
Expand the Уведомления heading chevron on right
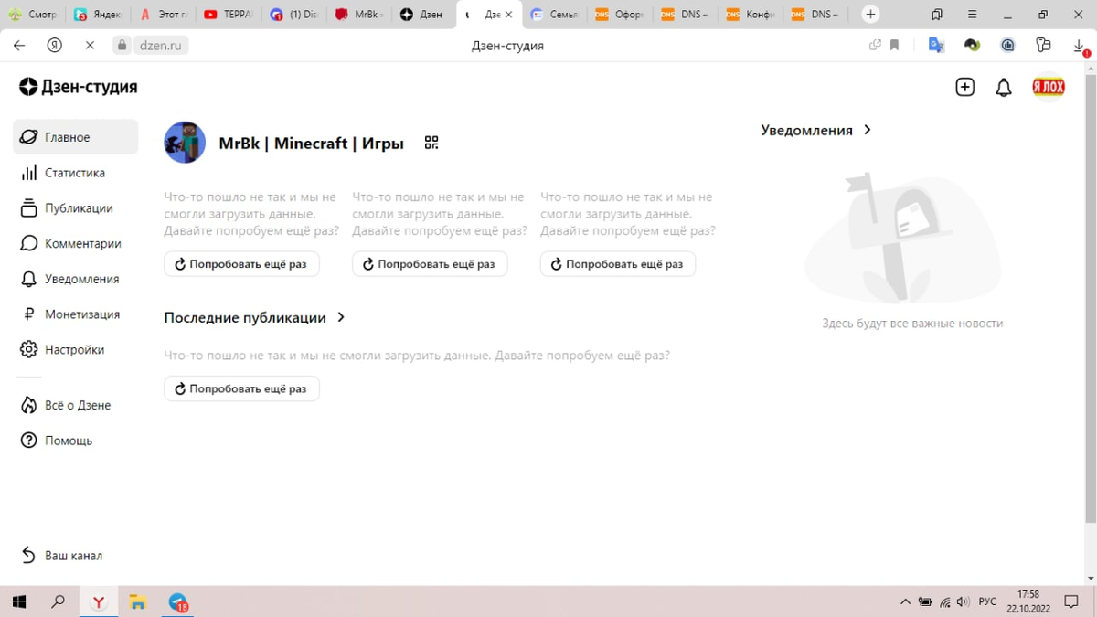867,130
